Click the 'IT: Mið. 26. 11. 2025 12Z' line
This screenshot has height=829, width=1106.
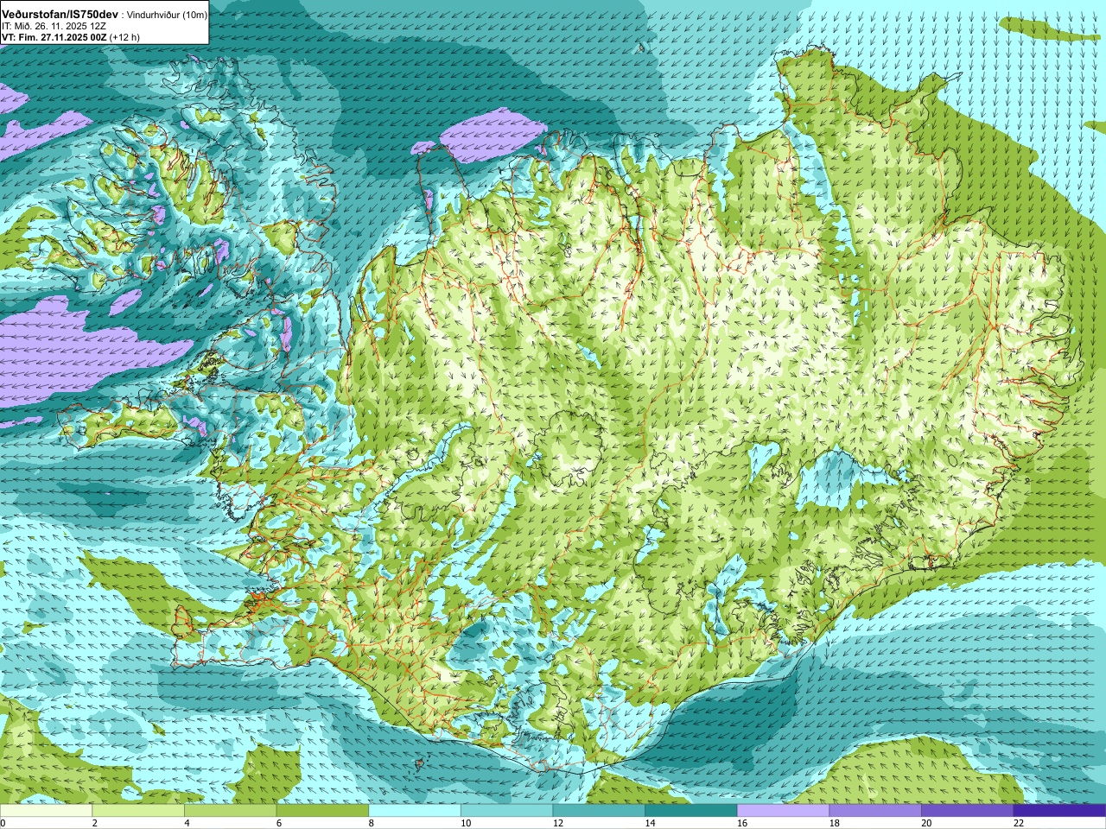[x=52, y=27]
